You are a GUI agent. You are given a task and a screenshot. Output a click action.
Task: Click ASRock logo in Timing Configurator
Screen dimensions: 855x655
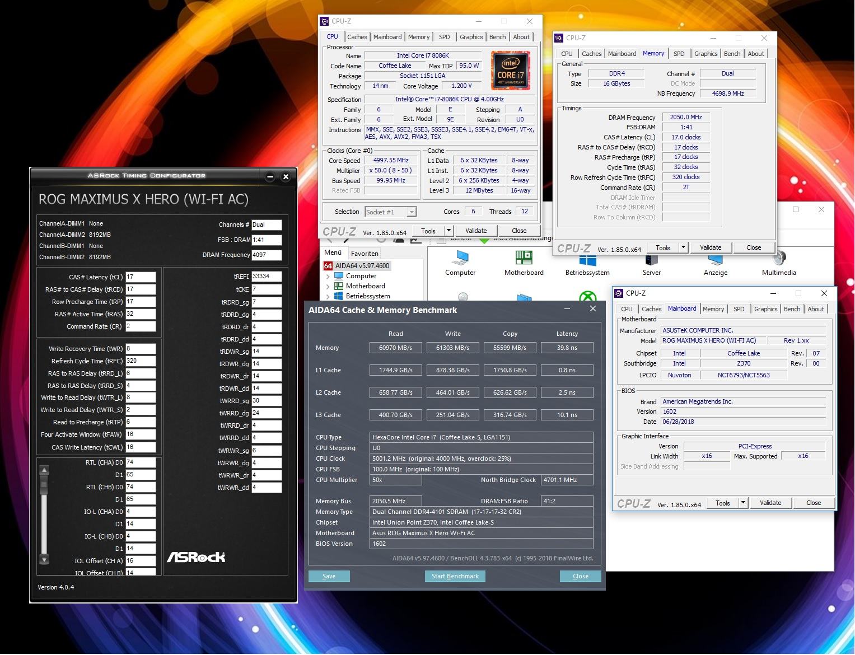point(196,557)
